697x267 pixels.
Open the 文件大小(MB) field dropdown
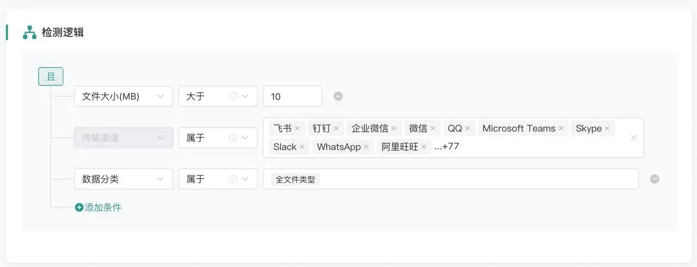pyautogui.click(x=123, y=96)
